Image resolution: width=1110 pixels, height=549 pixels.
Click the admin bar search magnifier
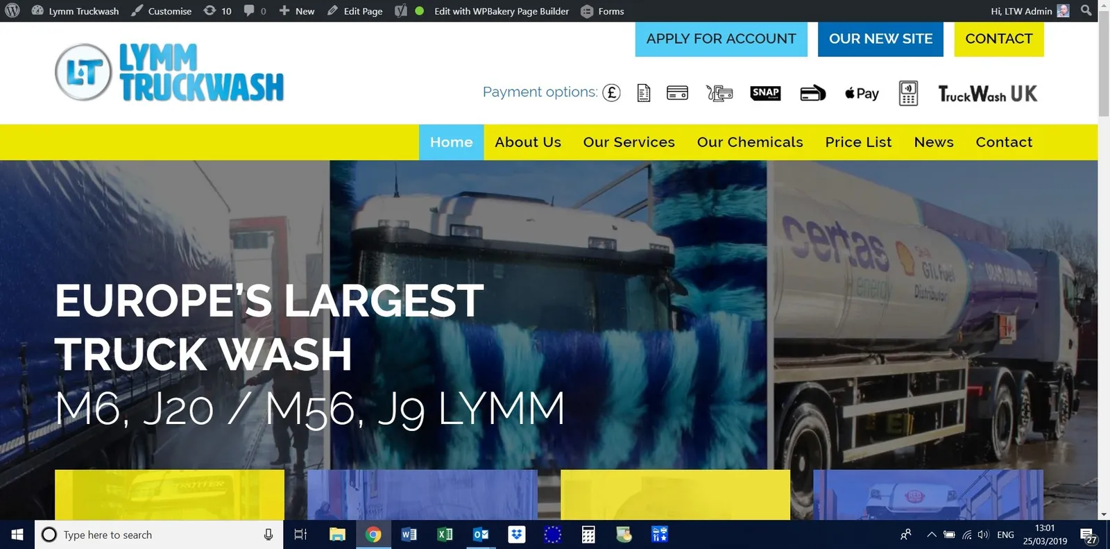(x=1086, y=11)
